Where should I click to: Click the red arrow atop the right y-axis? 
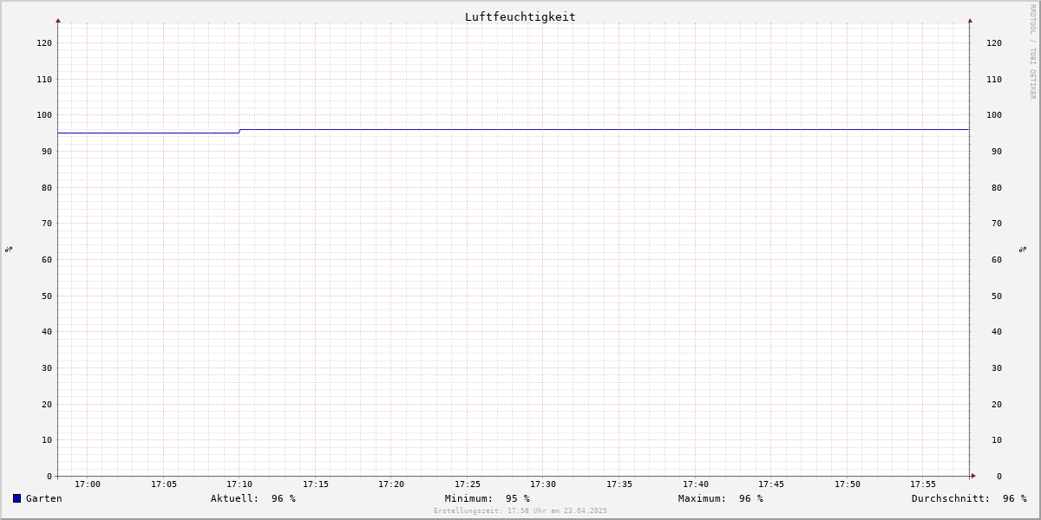click(x=970, y=20)
